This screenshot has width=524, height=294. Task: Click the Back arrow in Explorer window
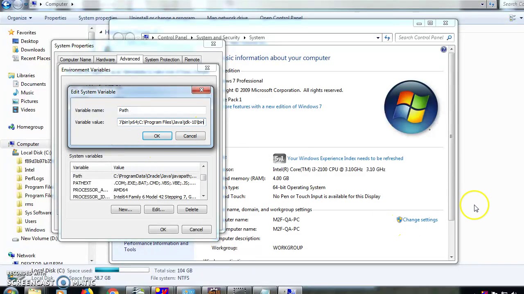[6, 4]
